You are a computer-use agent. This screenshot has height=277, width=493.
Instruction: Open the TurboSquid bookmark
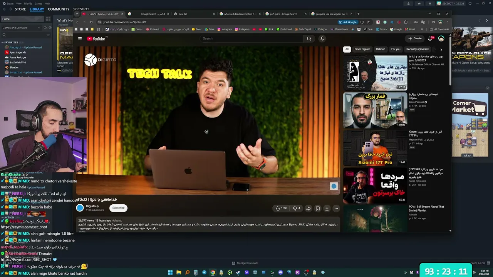(303, 29)
